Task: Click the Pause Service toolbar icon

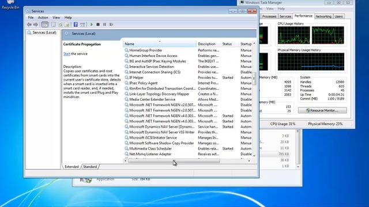Action: pyautogui.click(x=105, y=24)
